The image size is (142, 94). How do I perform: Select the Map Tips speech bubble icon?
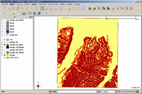point(30,13)
